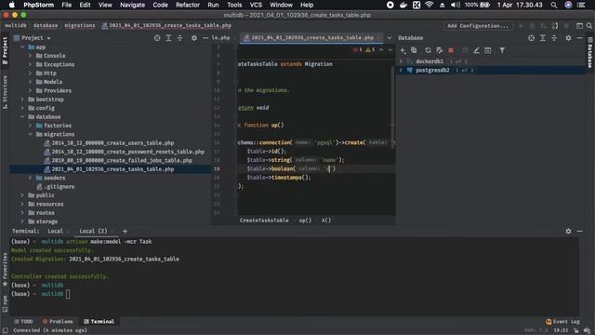Expand the dockerdb1 data source
This screenshot has height=335, width=595.
401,61
